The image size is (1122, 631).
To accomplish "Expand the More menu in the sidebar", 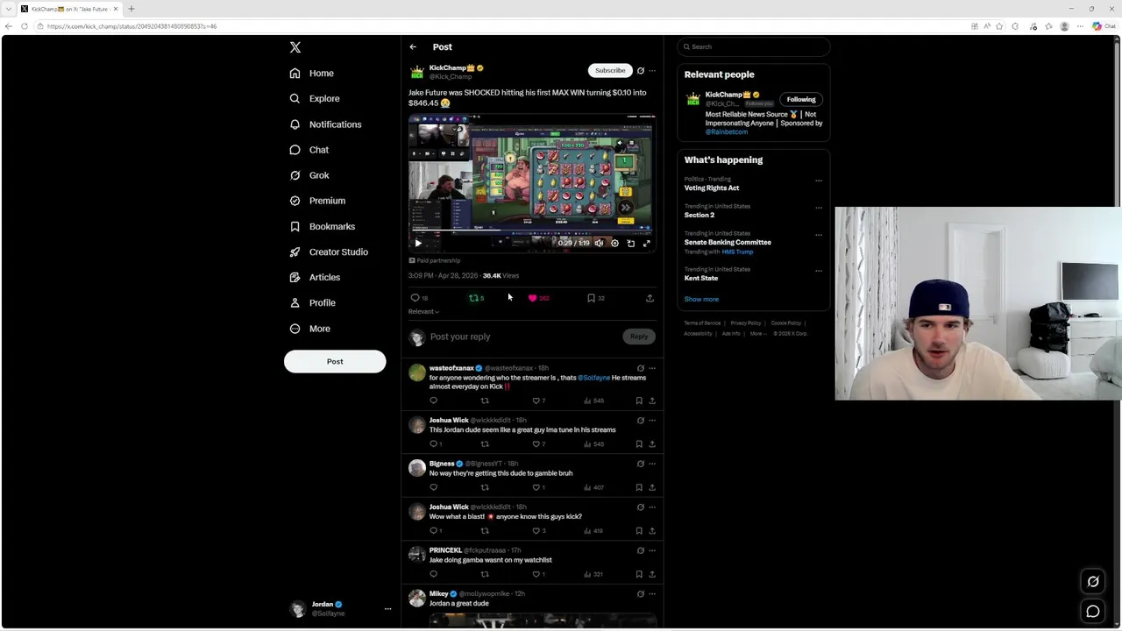I will 310,329.
